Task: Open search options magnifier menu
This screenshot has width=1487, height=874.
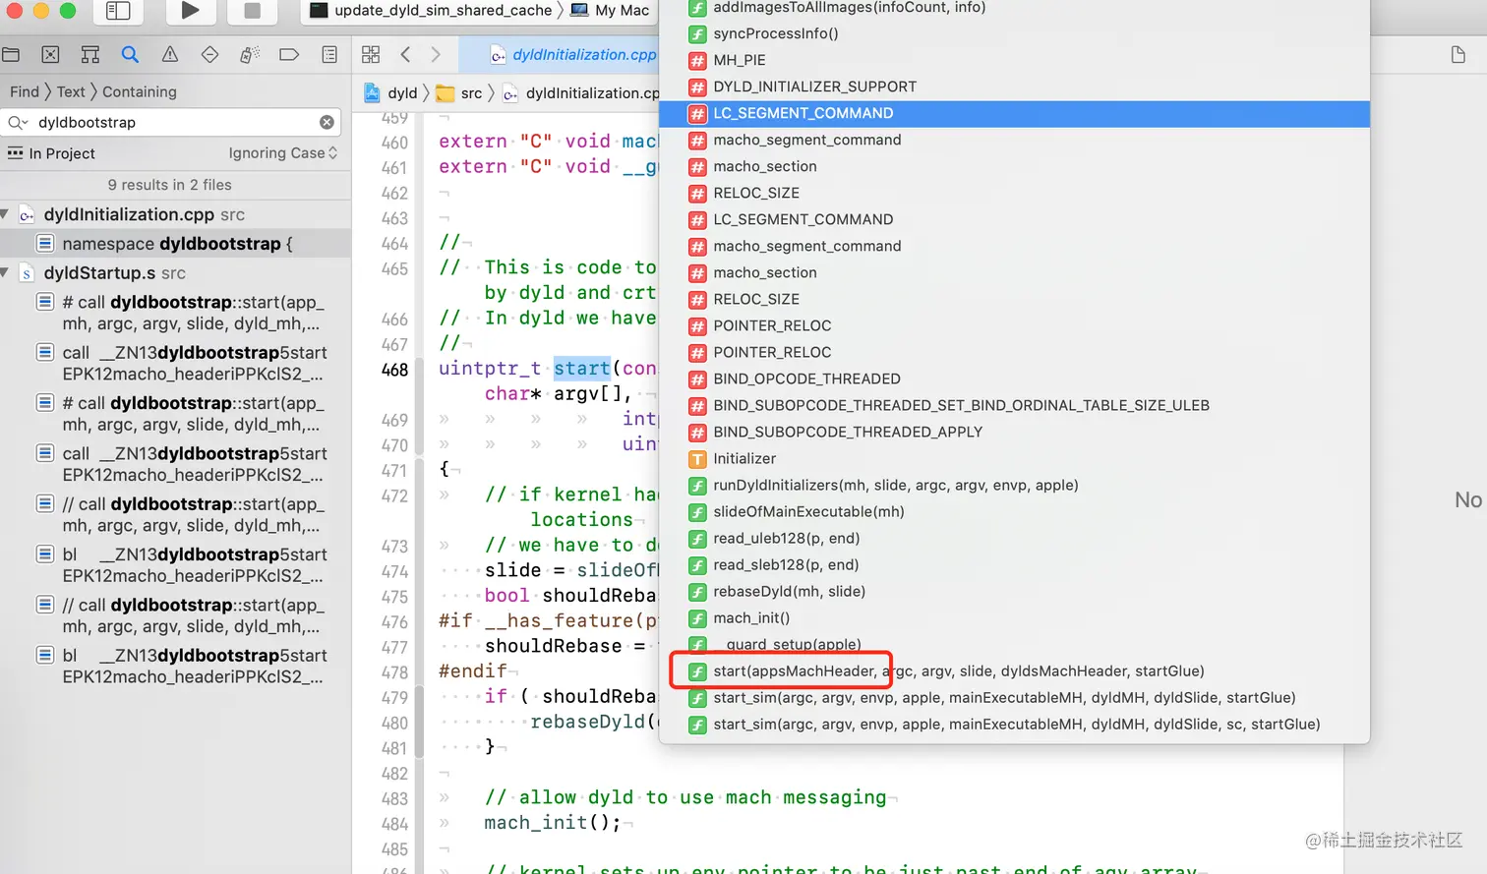Action: pyautogui.click(x=18, y=123)
